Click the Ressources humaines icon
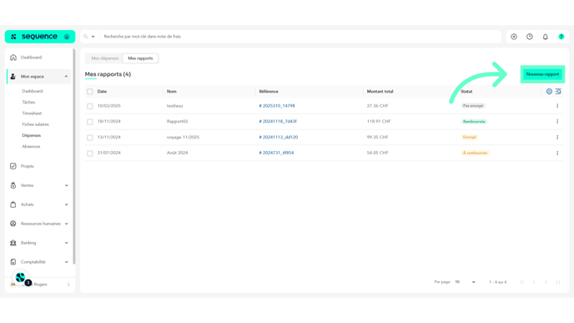The image size is (574, 323). pos(13,224)
